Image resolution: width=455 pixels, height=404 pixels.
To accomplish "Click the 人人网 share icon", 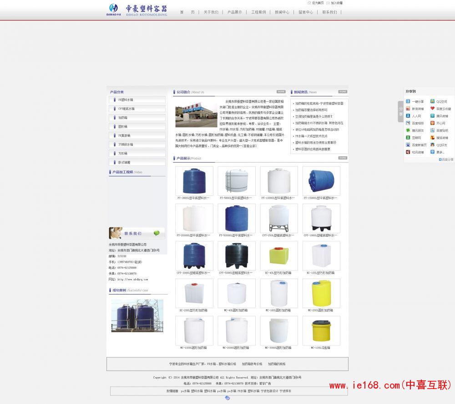I will 408,116.
